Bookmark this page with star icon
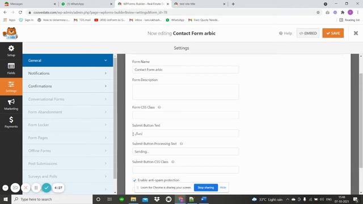363x204 pixels. tap(318, 12)
